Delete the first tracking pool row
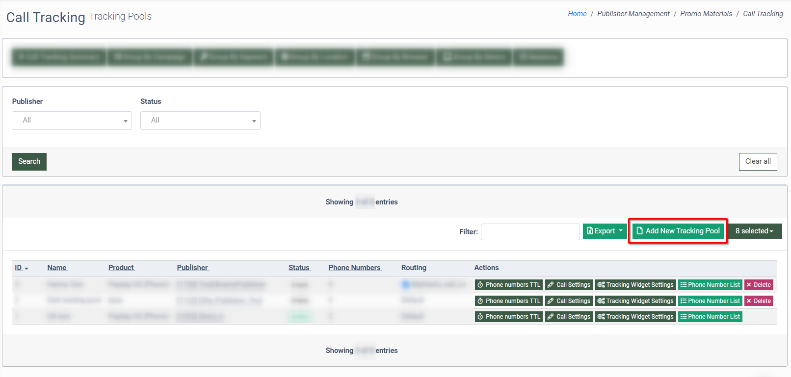Screen dimensions: 791x377 click(758, 285)
